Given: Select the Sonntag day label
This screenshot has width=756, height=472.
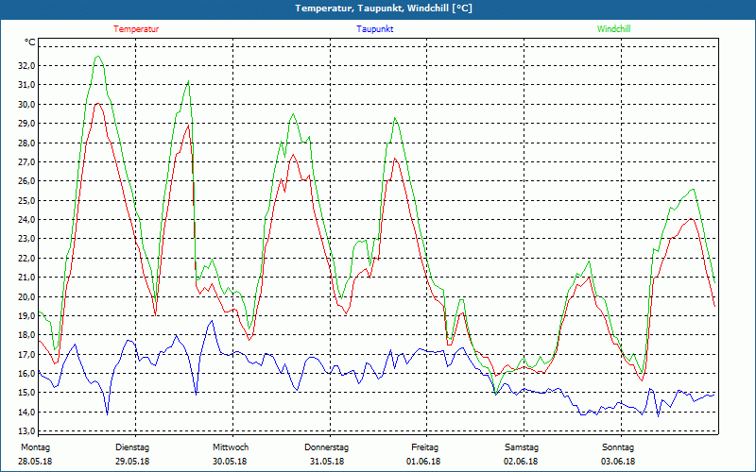Looking at the screenshot, I should point(619,447).
